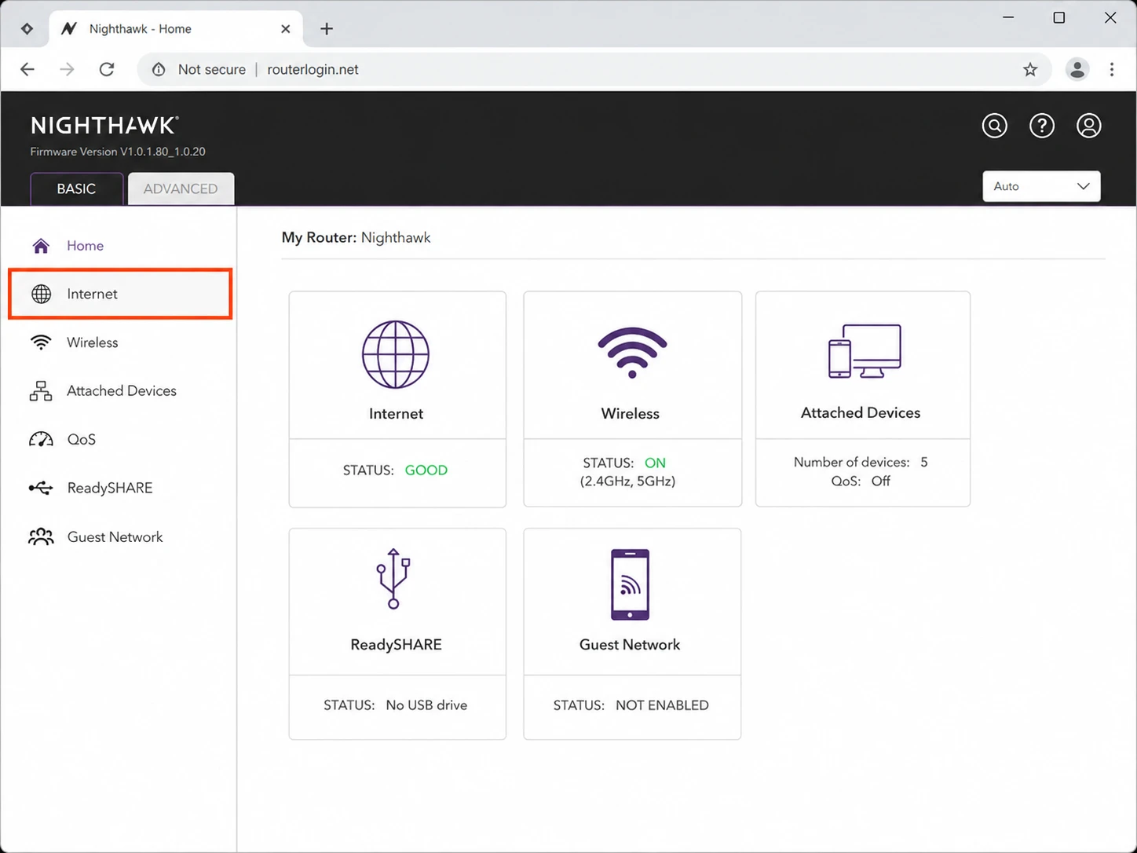Click the Number of devices: 5 text
Viewport: 1137px width, 853px height.
coord(861,463)
